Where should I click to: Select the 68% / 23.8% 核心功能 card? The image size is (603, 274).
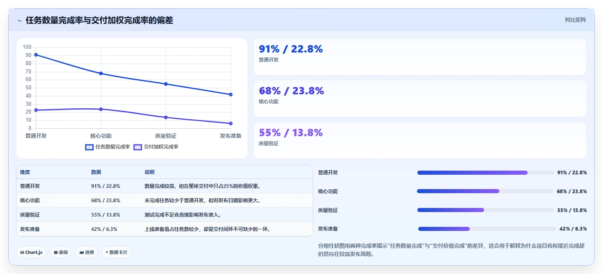(x=420, y=98)
